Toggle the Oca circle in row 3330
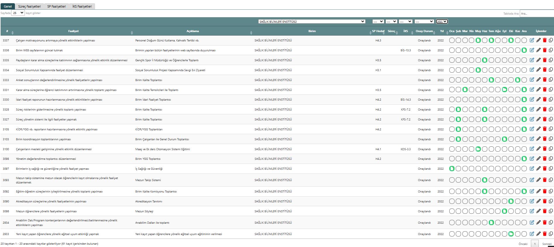 pos(452,100)
